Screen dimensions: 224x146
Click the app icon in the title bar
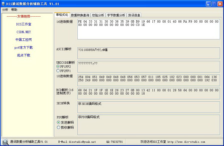(x=3, y=4)
